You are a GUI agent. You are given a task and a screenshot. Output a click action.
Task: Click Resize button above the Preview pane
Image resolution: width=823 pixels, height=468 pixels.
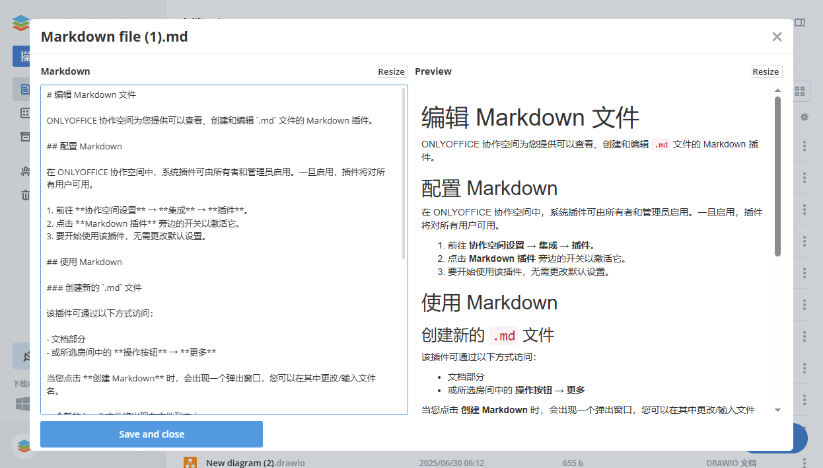coord(766,71)
